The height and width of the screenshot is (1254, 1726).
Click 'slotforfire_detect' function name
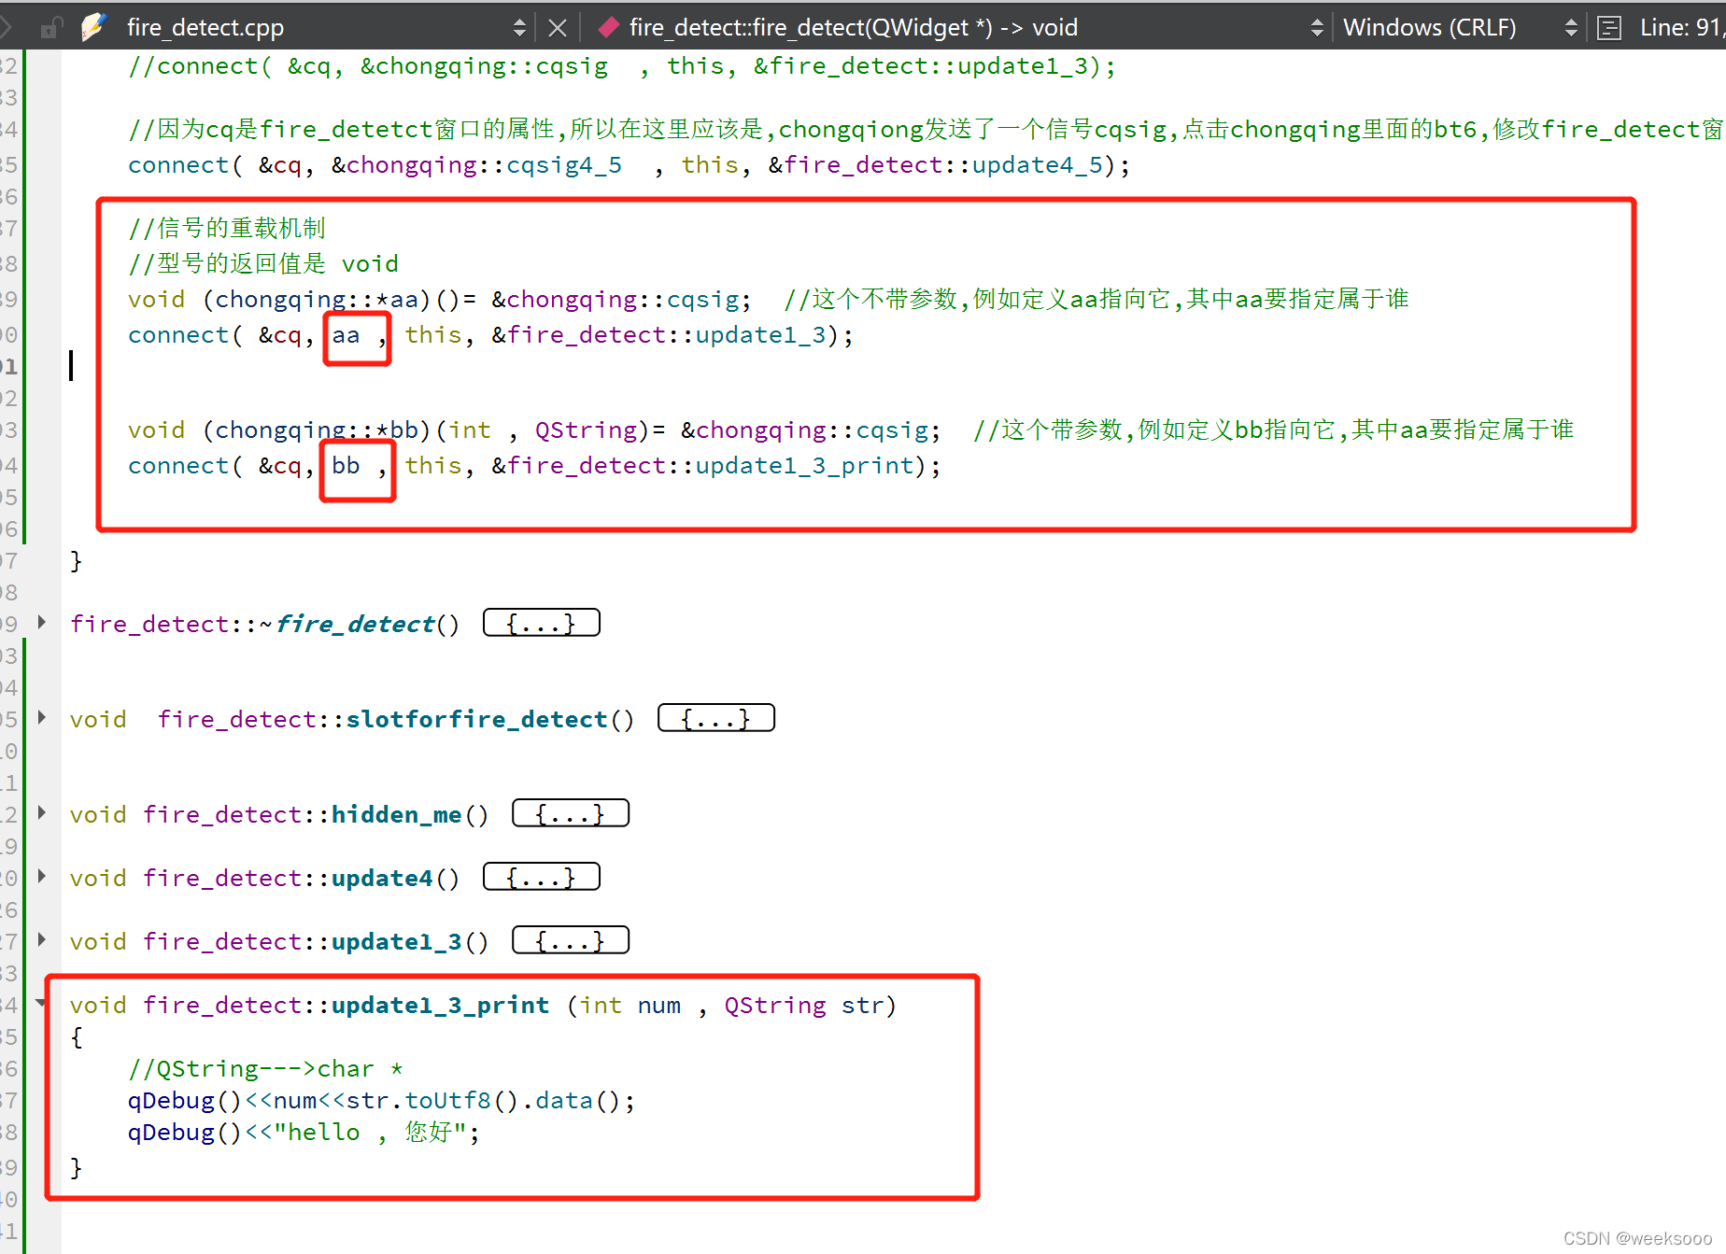477,720
